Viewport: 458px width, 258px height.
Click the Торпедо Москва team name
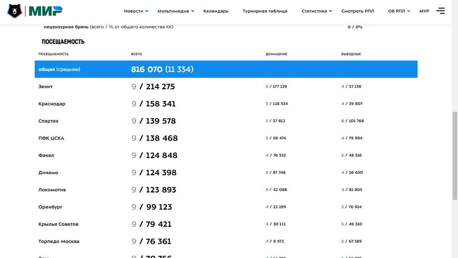coord(59,241)
